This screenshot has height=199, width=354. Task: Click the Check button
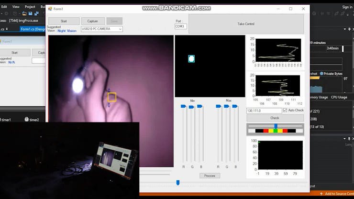point(275,118)
